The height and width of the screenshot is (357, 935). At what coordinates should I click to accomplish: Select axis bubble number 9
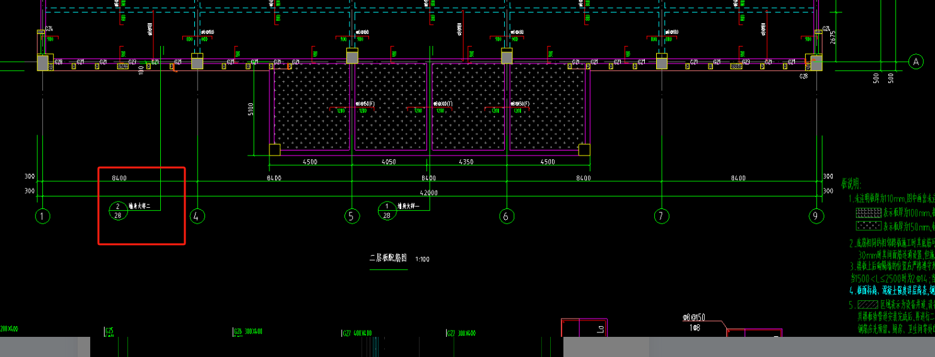[x=816, y=217]
